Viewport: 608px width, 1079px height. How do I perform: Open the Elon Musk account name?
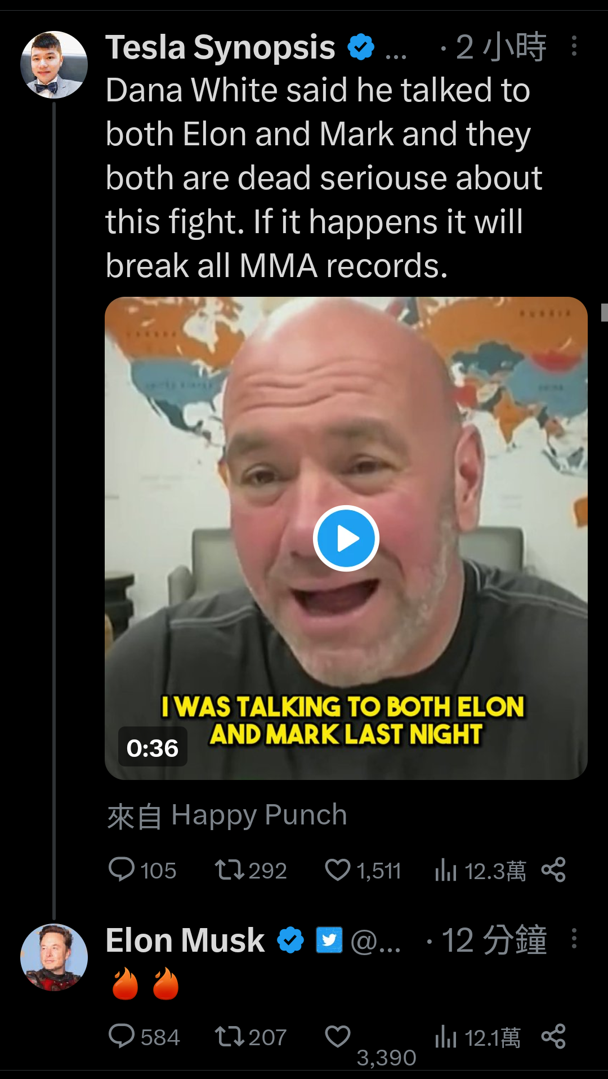185,940
